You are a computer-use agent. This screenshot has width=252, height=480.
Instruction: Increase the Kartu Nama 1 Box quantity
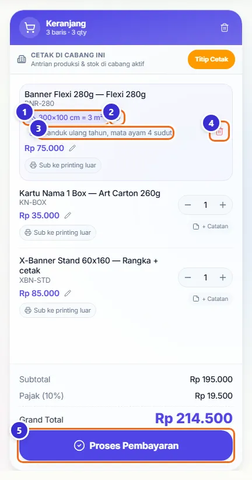223,205
